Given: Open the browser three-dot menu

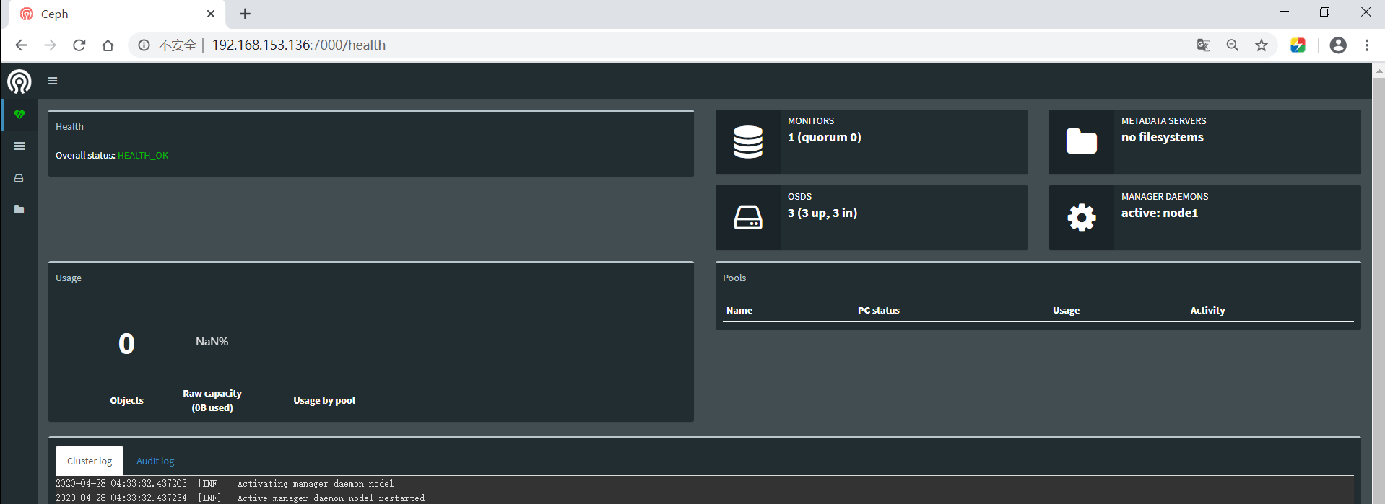Looking at the screenshot, I should pyautogui.click(x=1366, y=45).
